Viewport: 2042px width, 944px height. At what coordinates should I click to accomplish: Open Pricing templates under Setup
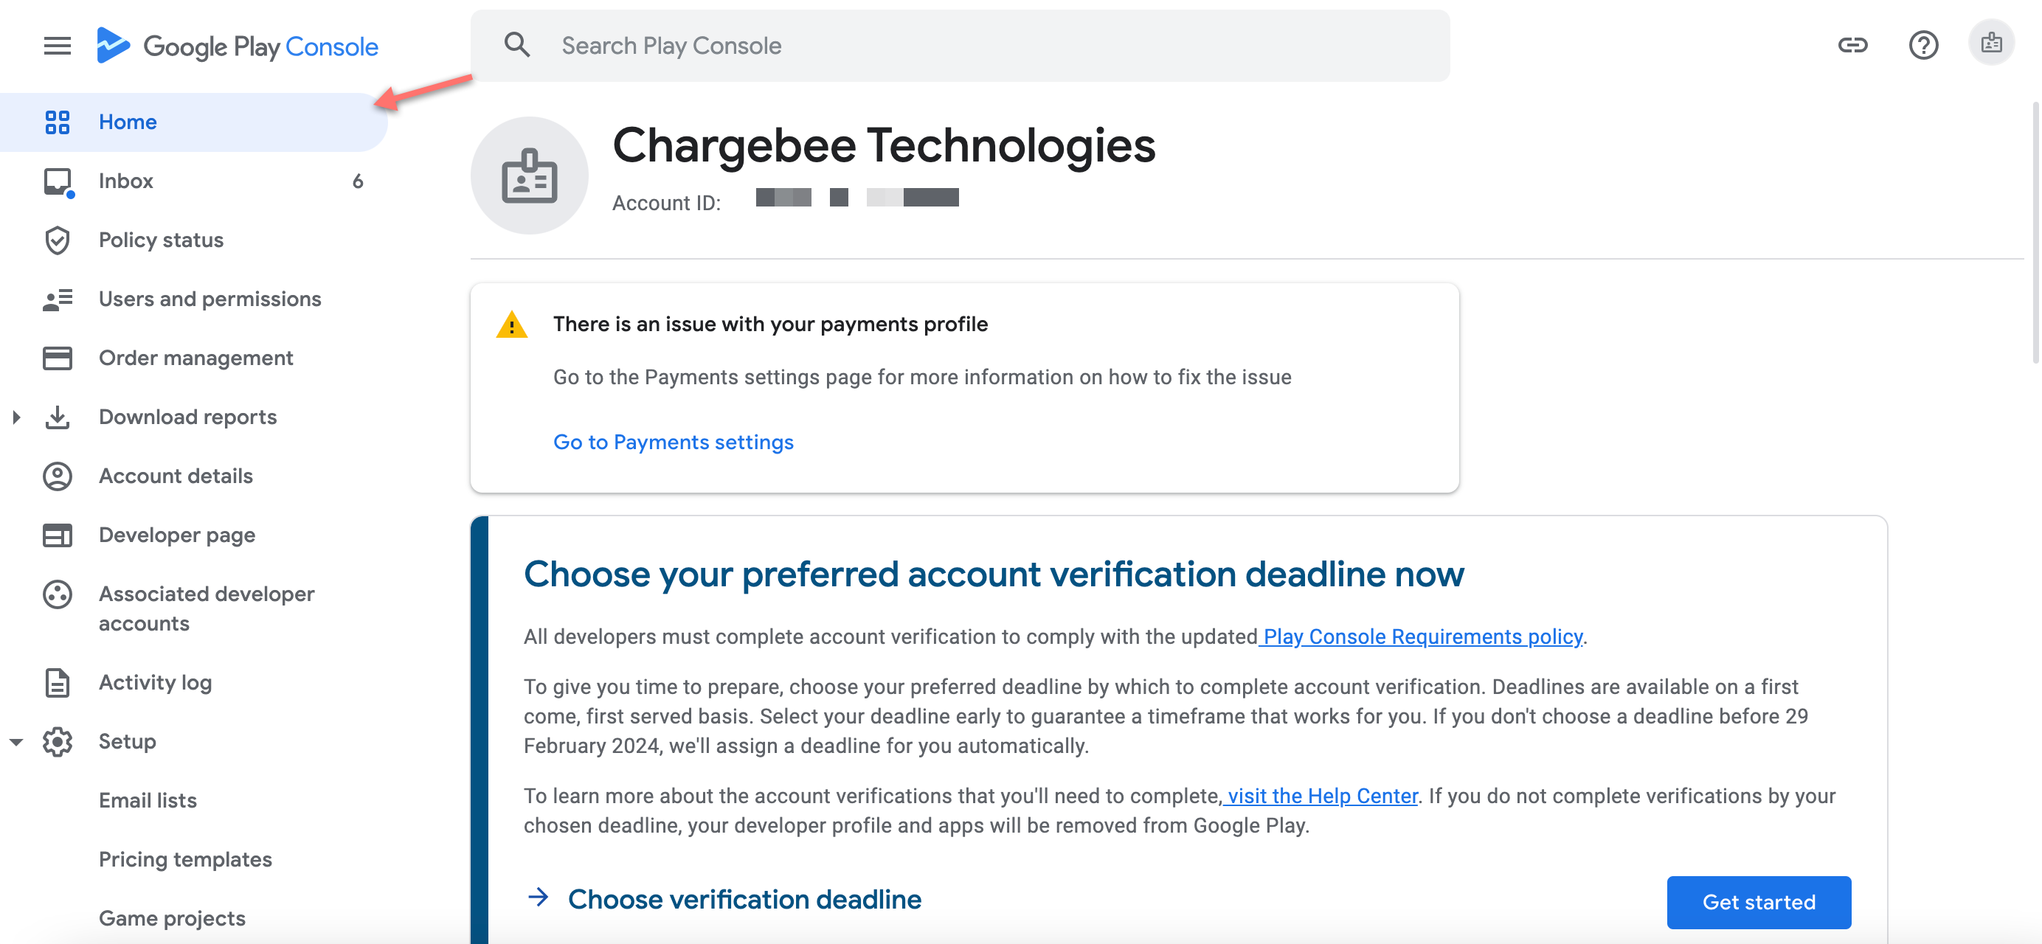184,859
